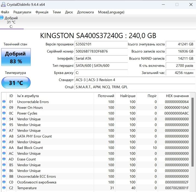
Task: Click the status dot for attribute A7
Action: pyautogui.click(x=4, y=130)
